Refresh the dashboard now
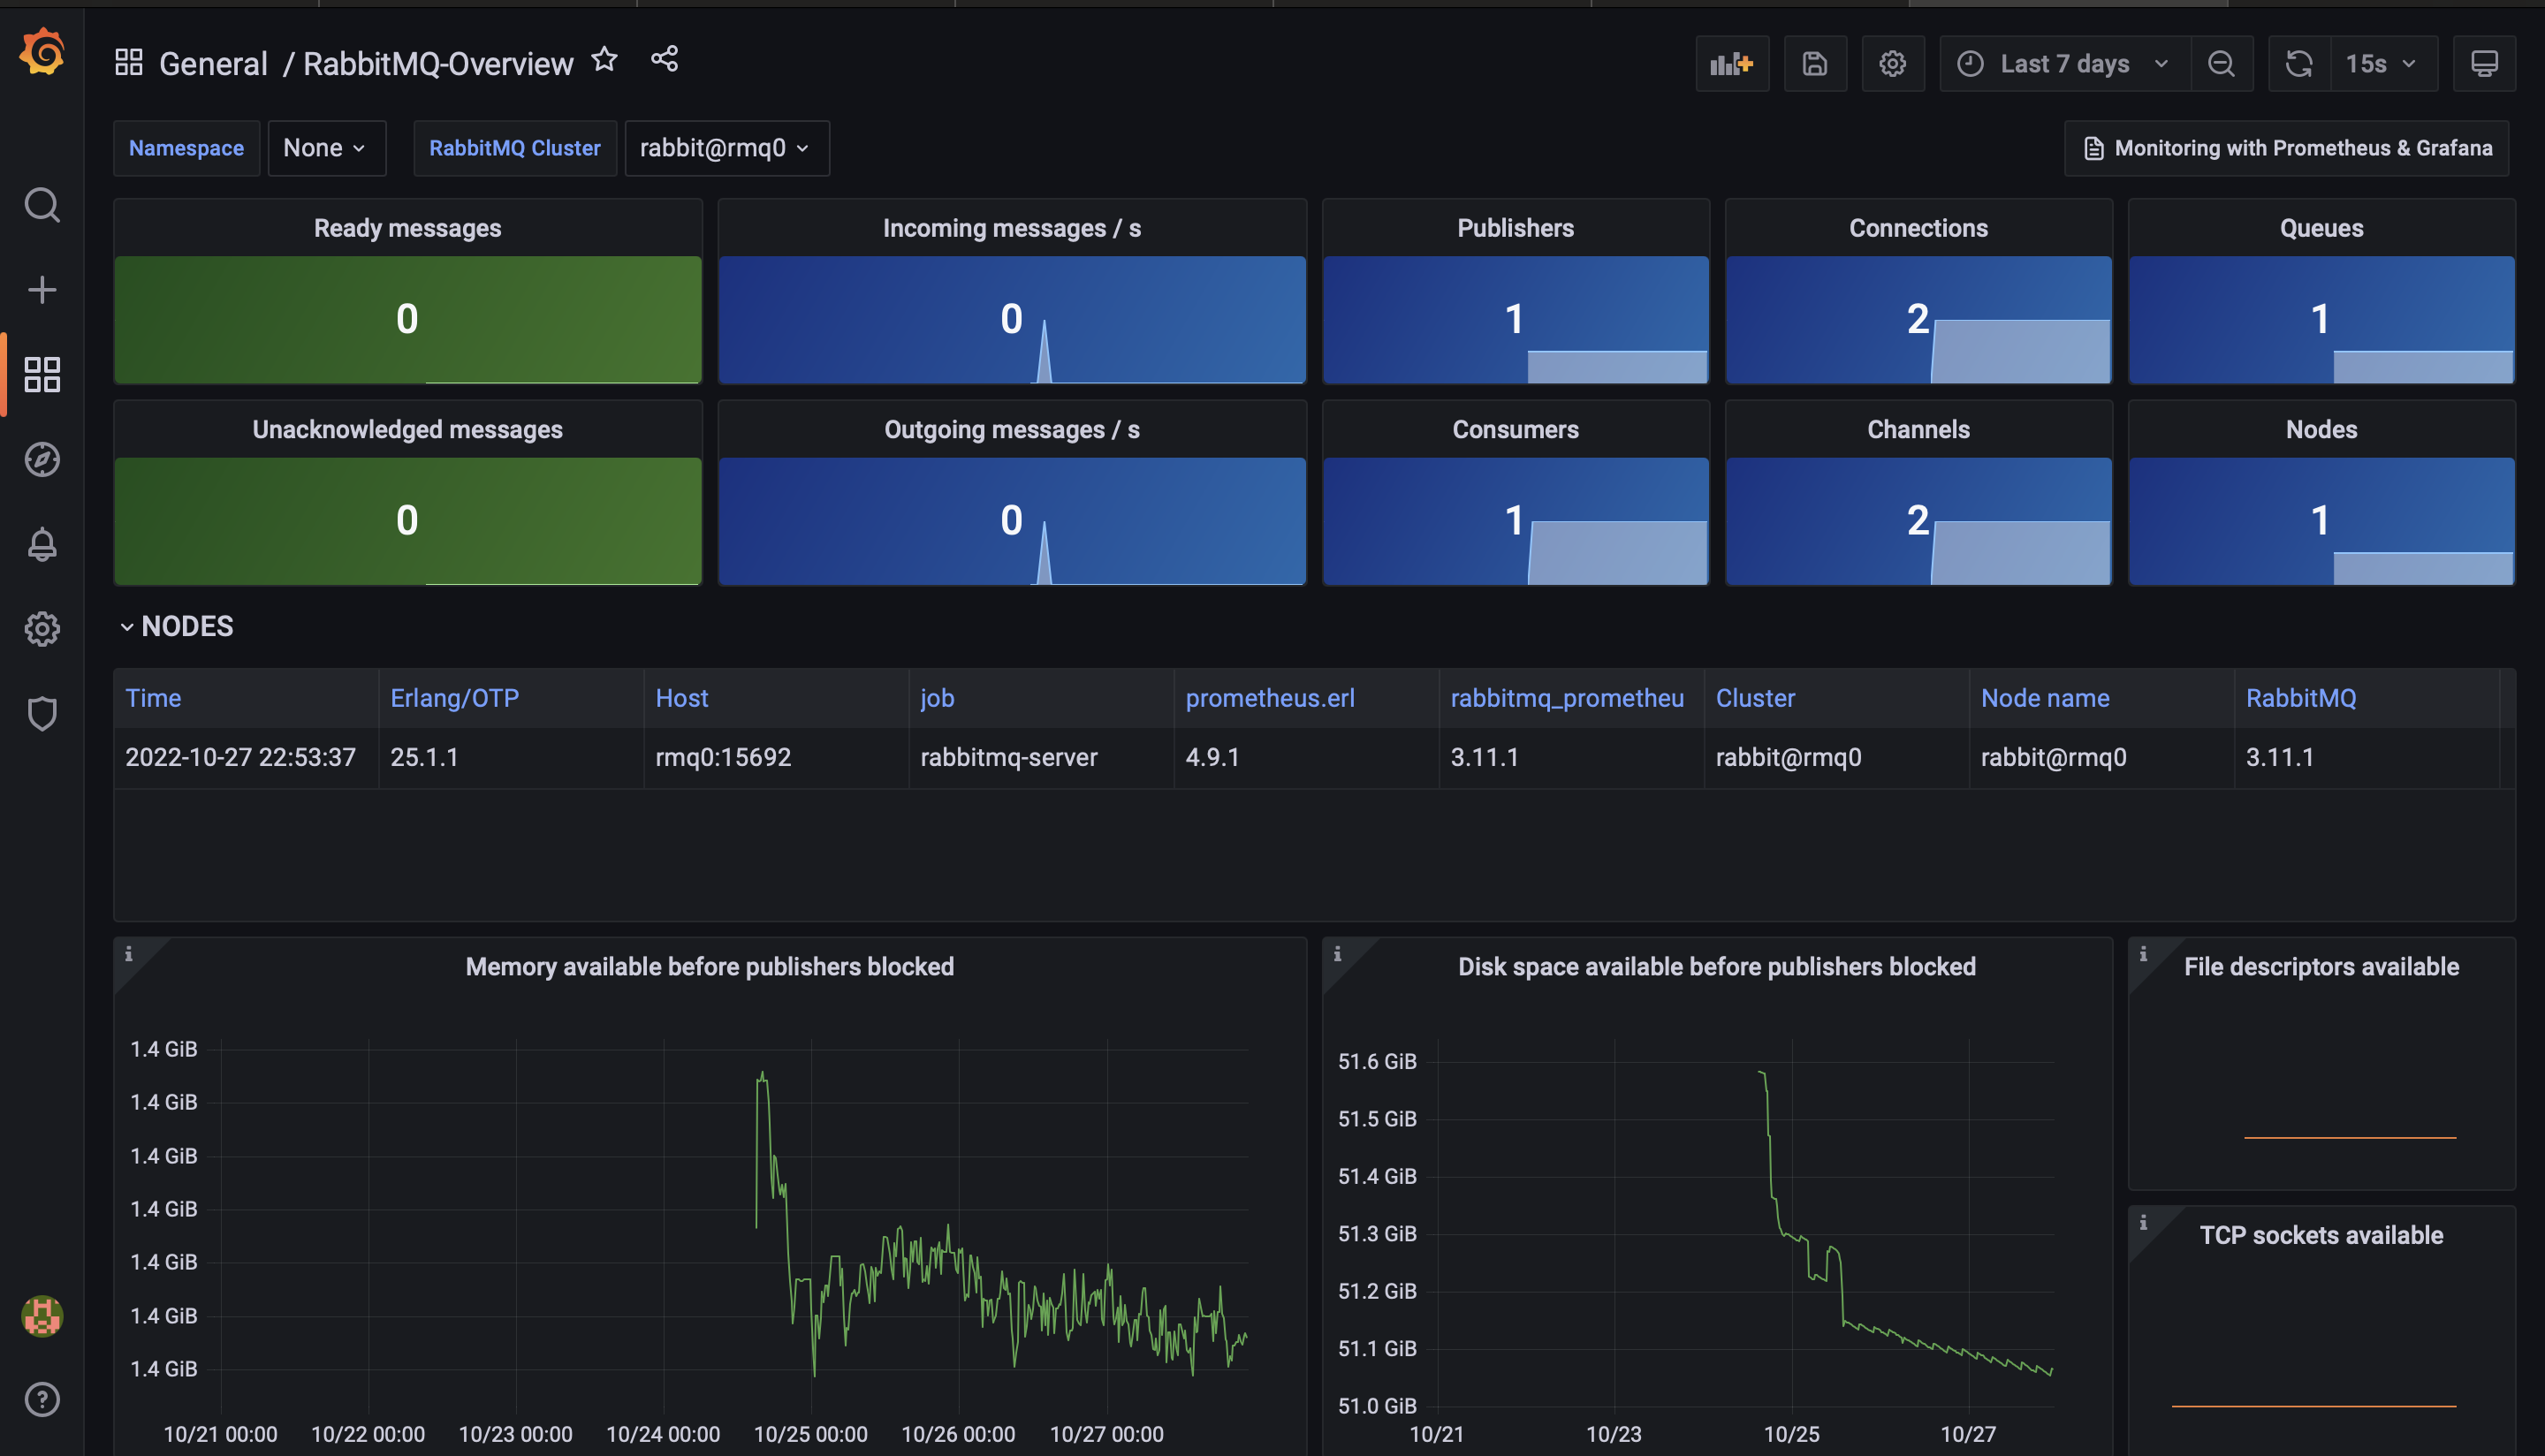 coord(2299,64)
